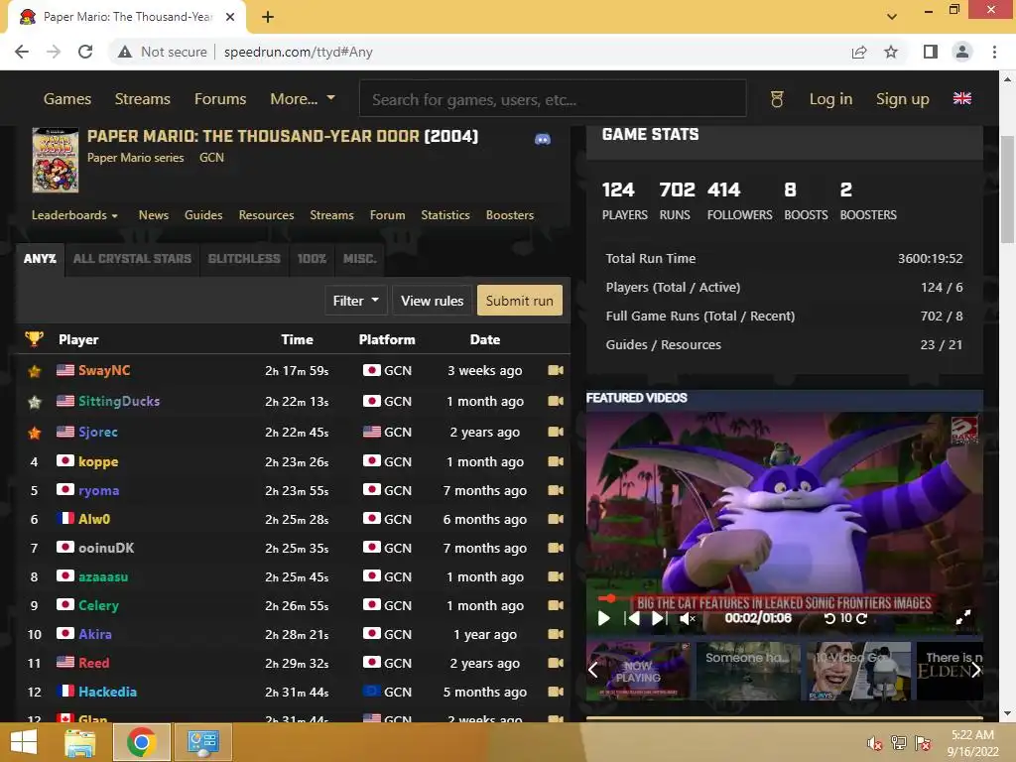This screenshot has width=1016, height=762.
Task: Open video for ryoma's run
Action: (556, 490)
